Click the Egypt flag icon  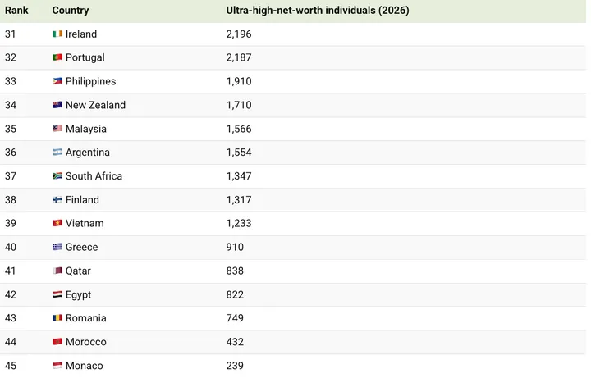(x=57, y=294)
